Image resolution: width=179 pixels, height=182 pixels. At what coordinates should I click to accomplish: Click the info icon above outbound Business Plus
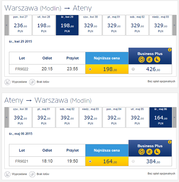click(170, 50)
